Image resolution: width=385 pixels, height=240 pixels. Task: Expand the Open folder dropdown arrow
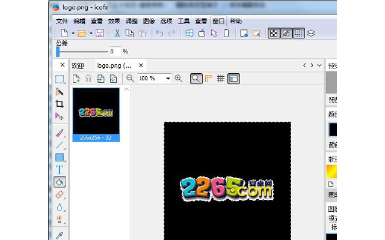(x=91, y=33)
